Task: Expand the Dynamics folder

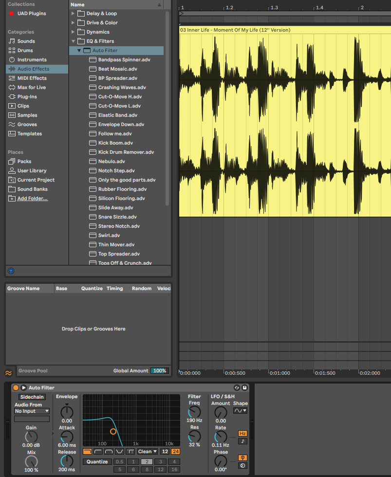Action: coord(73,32)
